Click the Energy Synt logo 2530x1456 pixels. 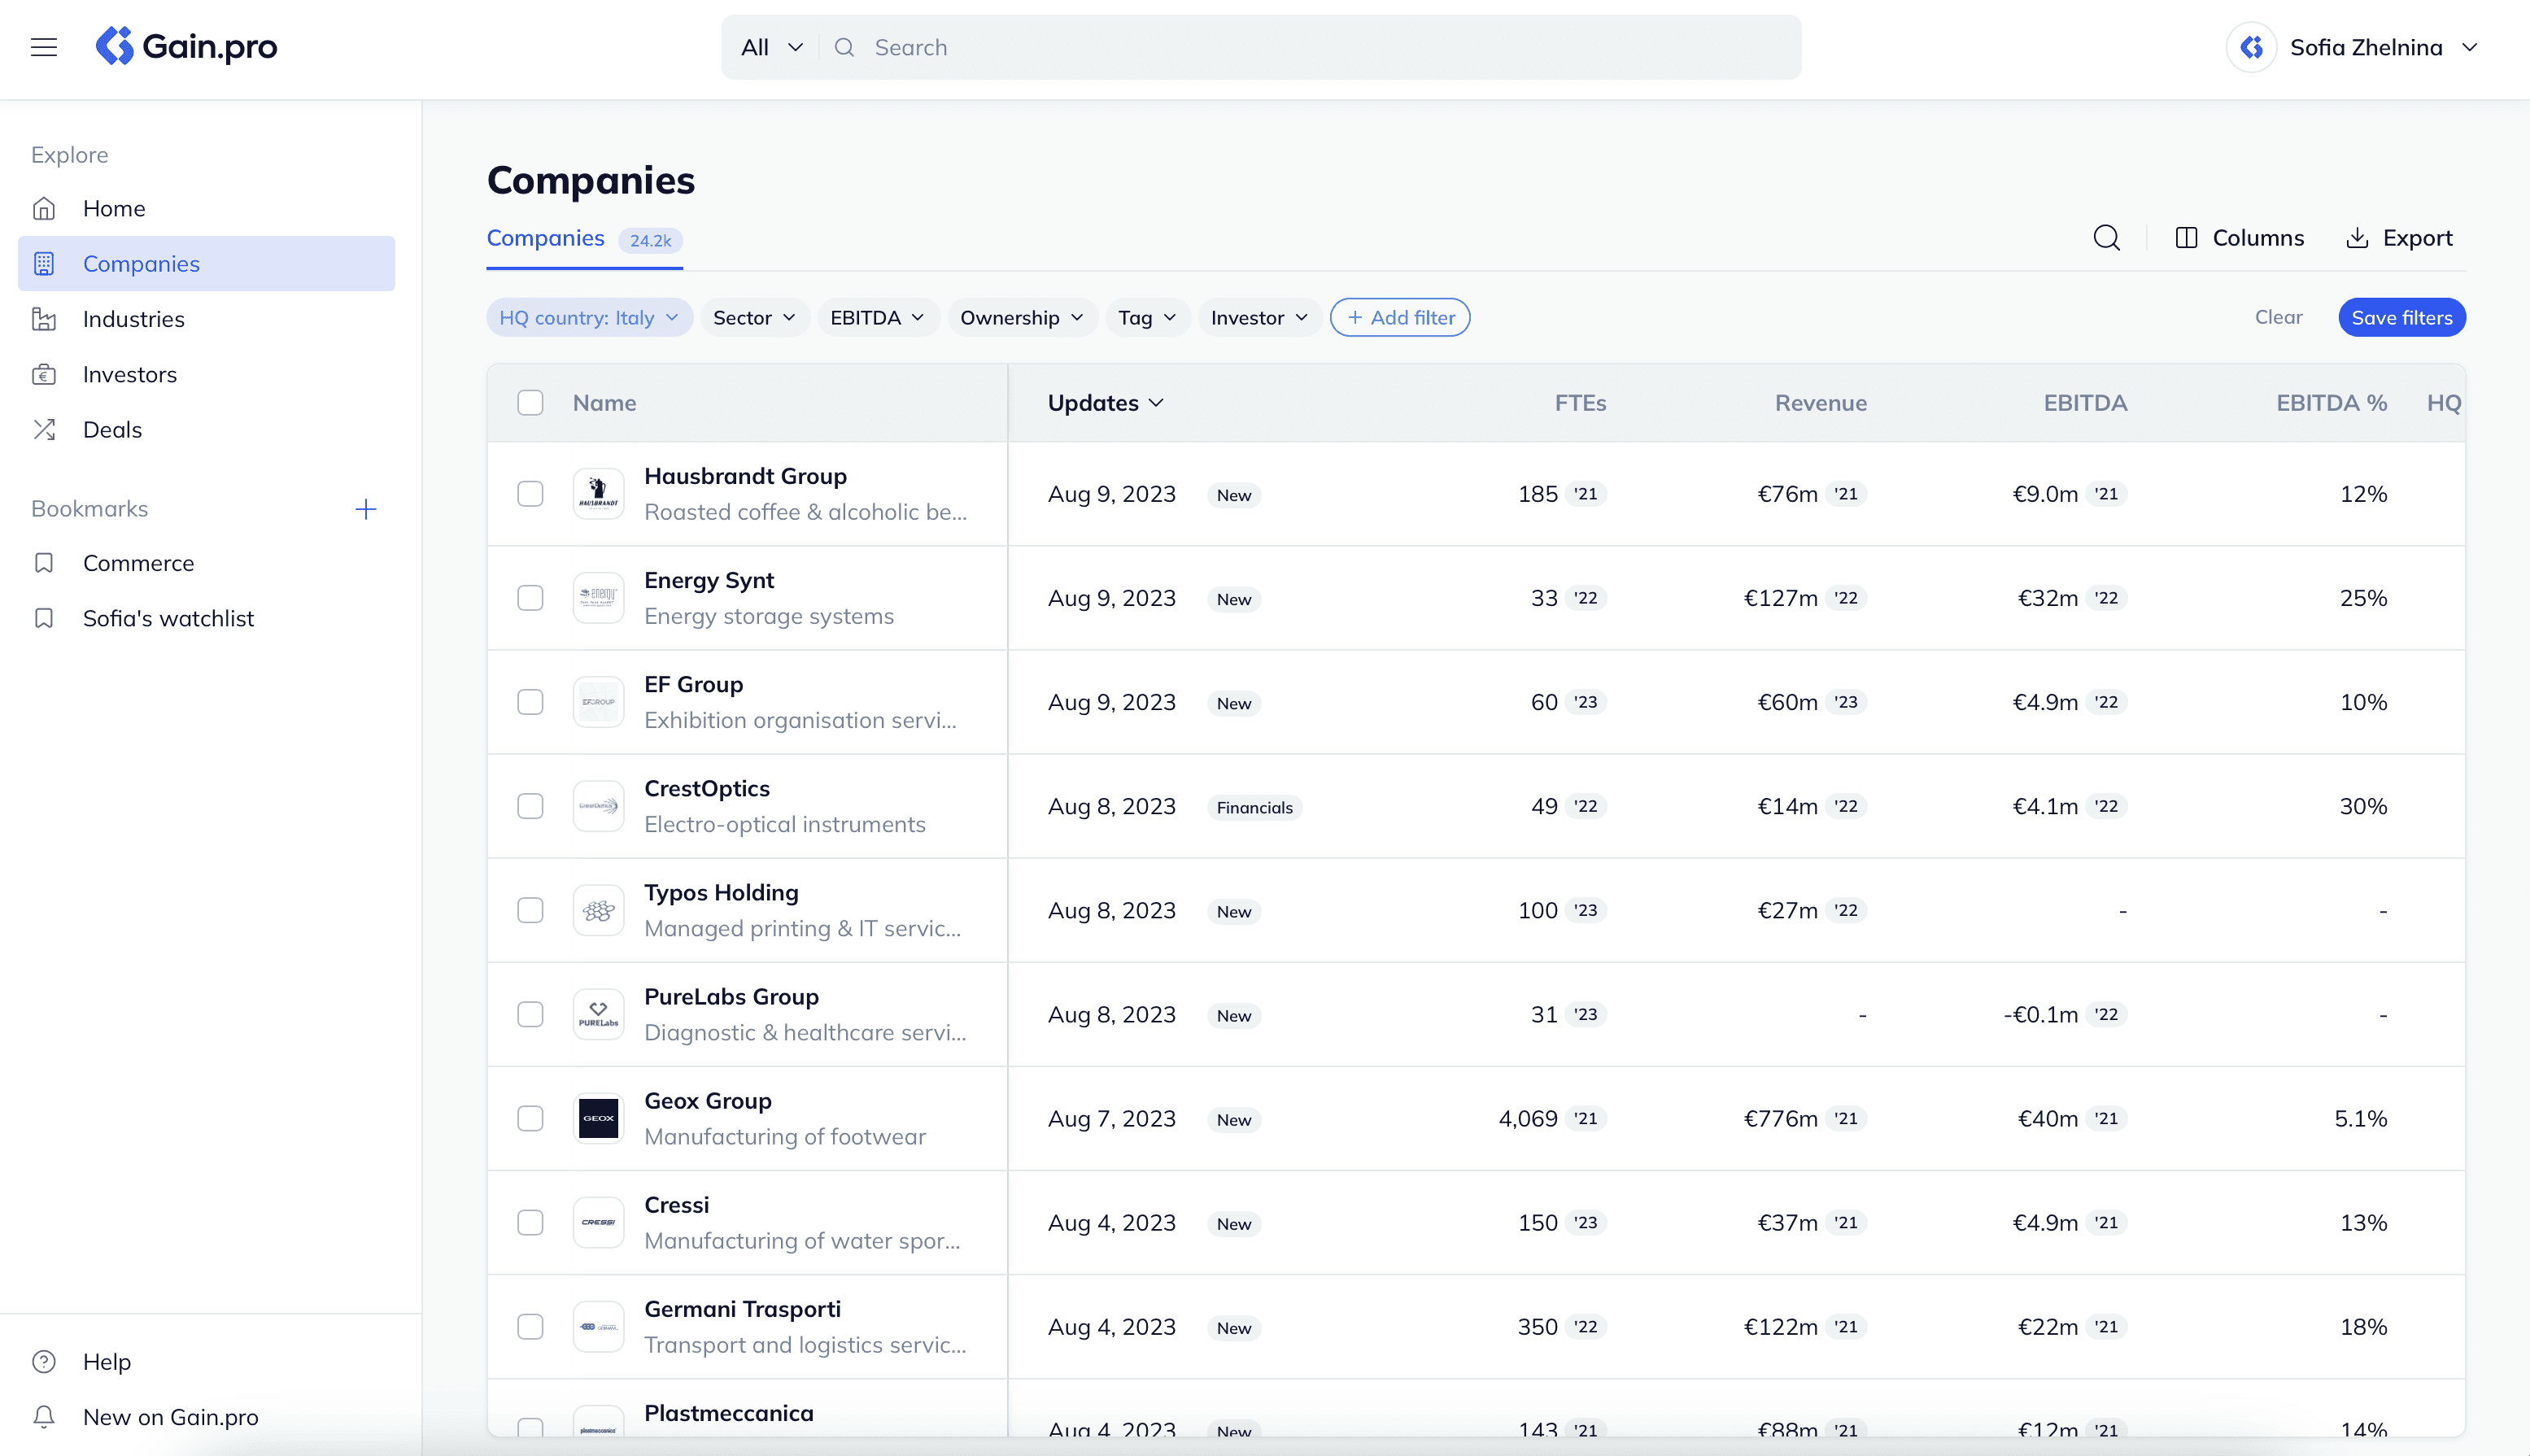[x=598, y=598]
